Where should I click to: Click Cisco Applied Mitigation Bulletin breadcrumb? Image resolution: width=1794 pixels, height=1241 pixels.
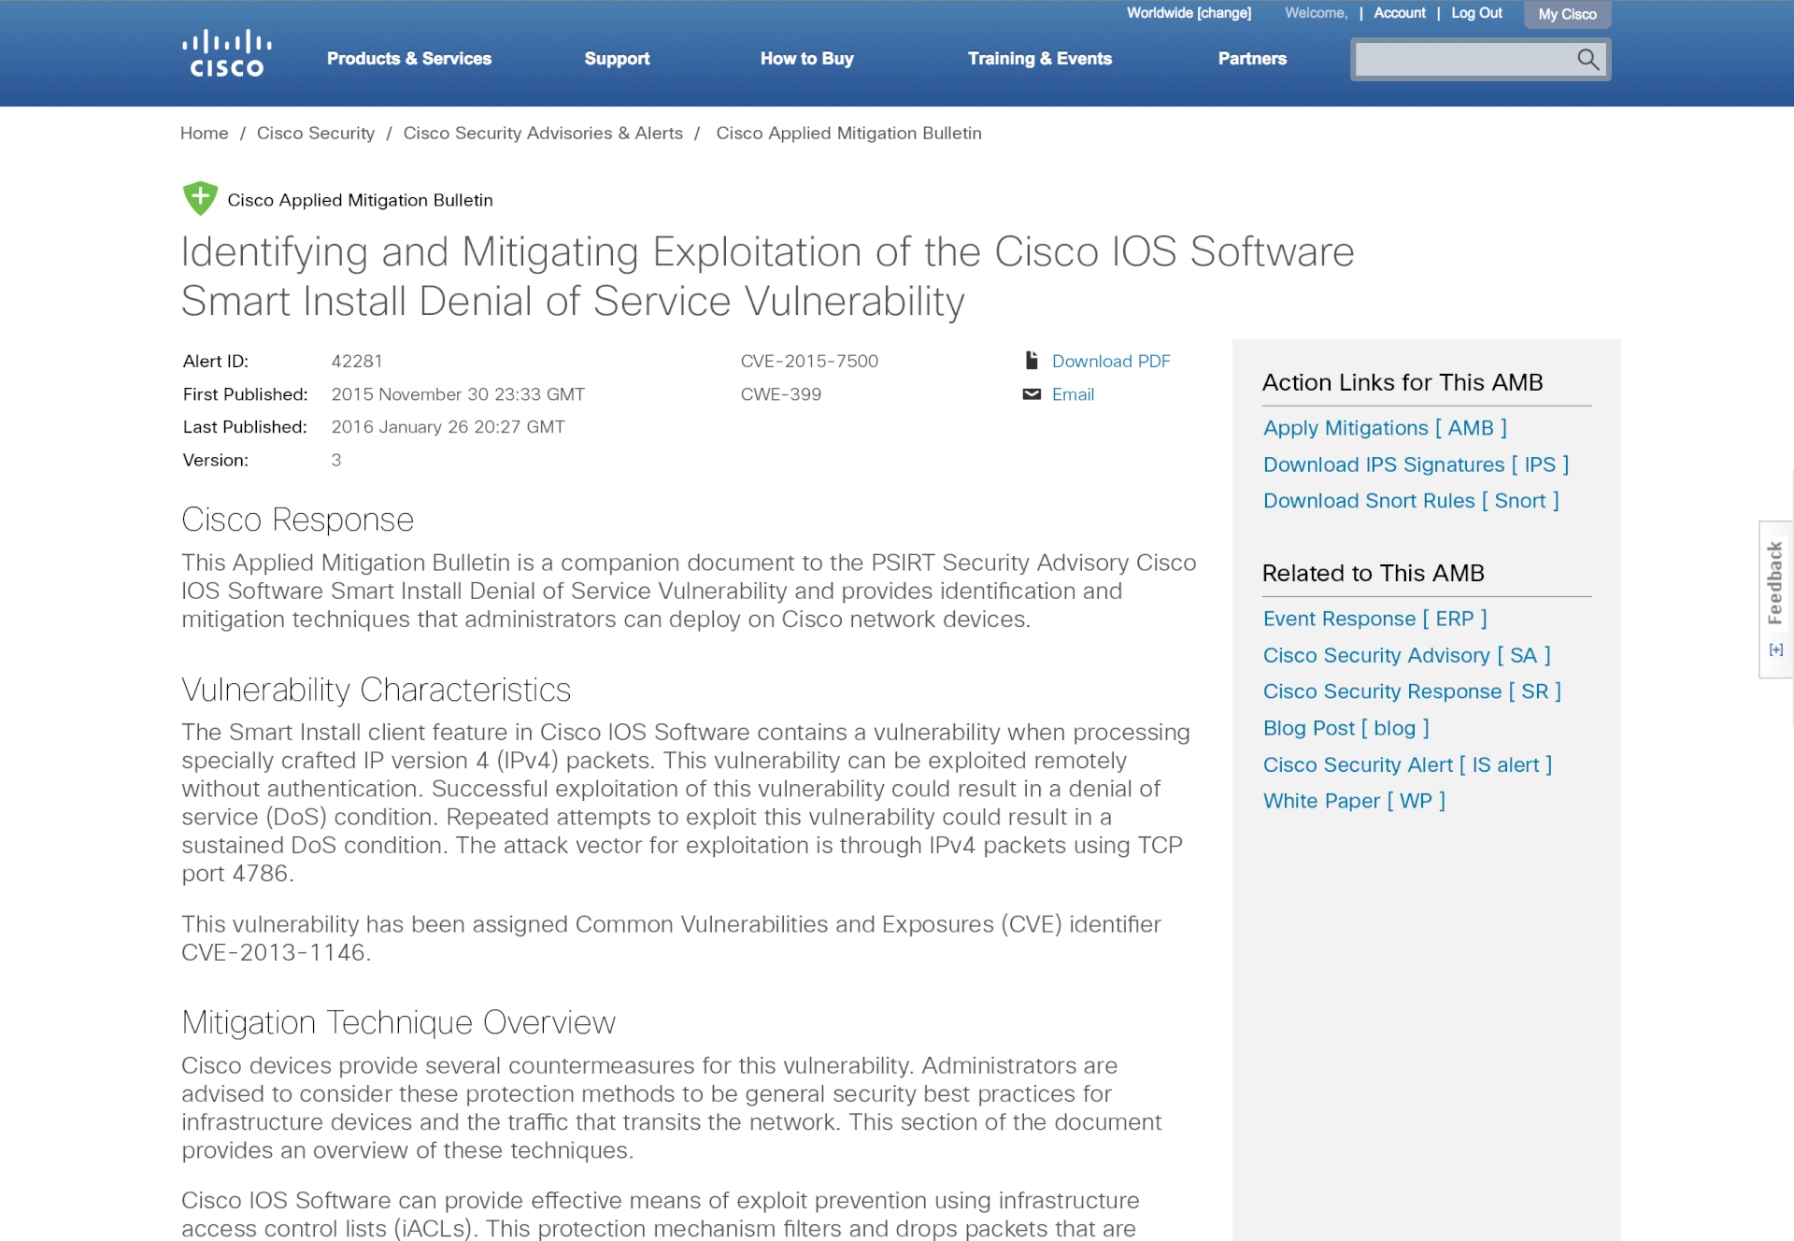point(848,133)
